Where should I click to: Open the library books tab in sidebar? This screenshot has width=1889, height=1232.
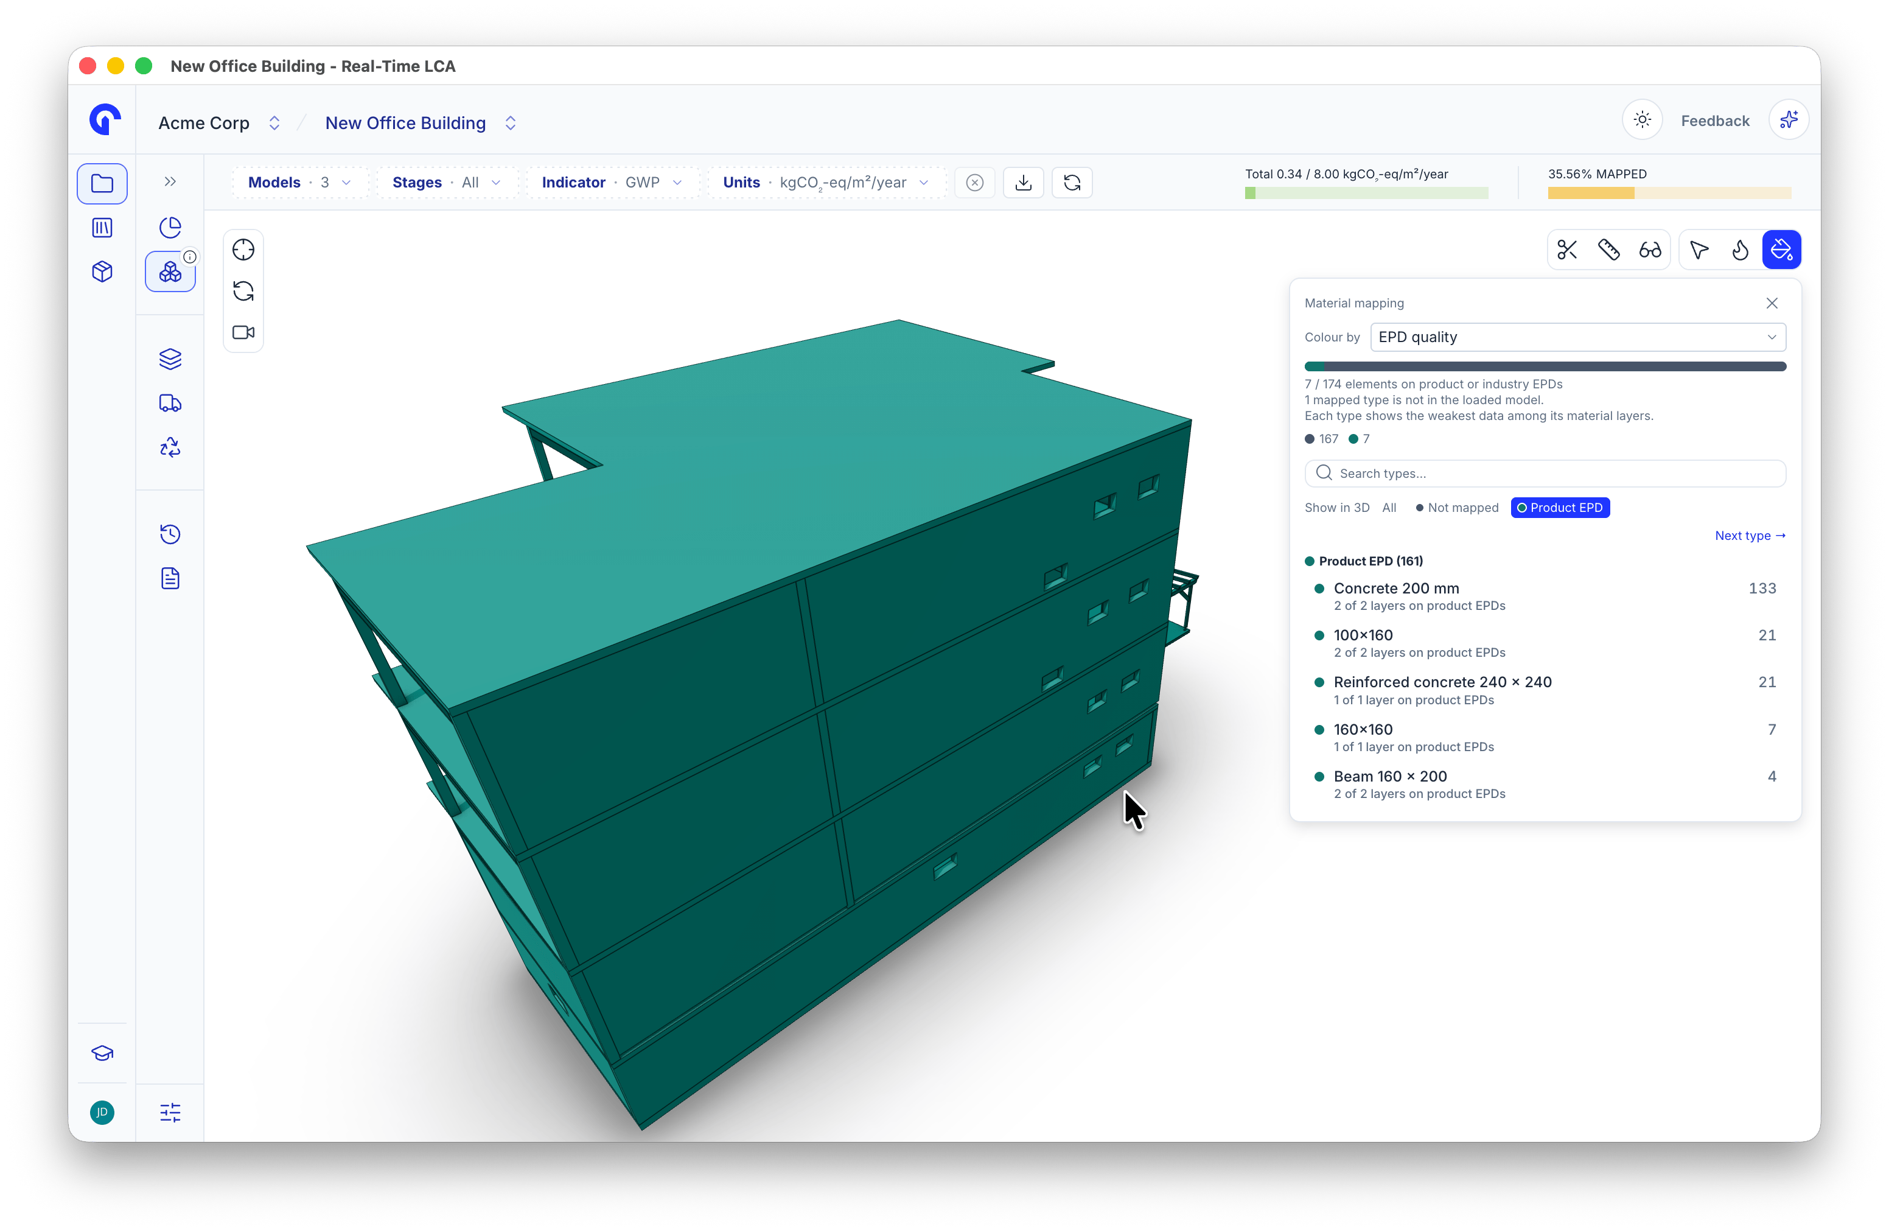[x=102, y=228]
